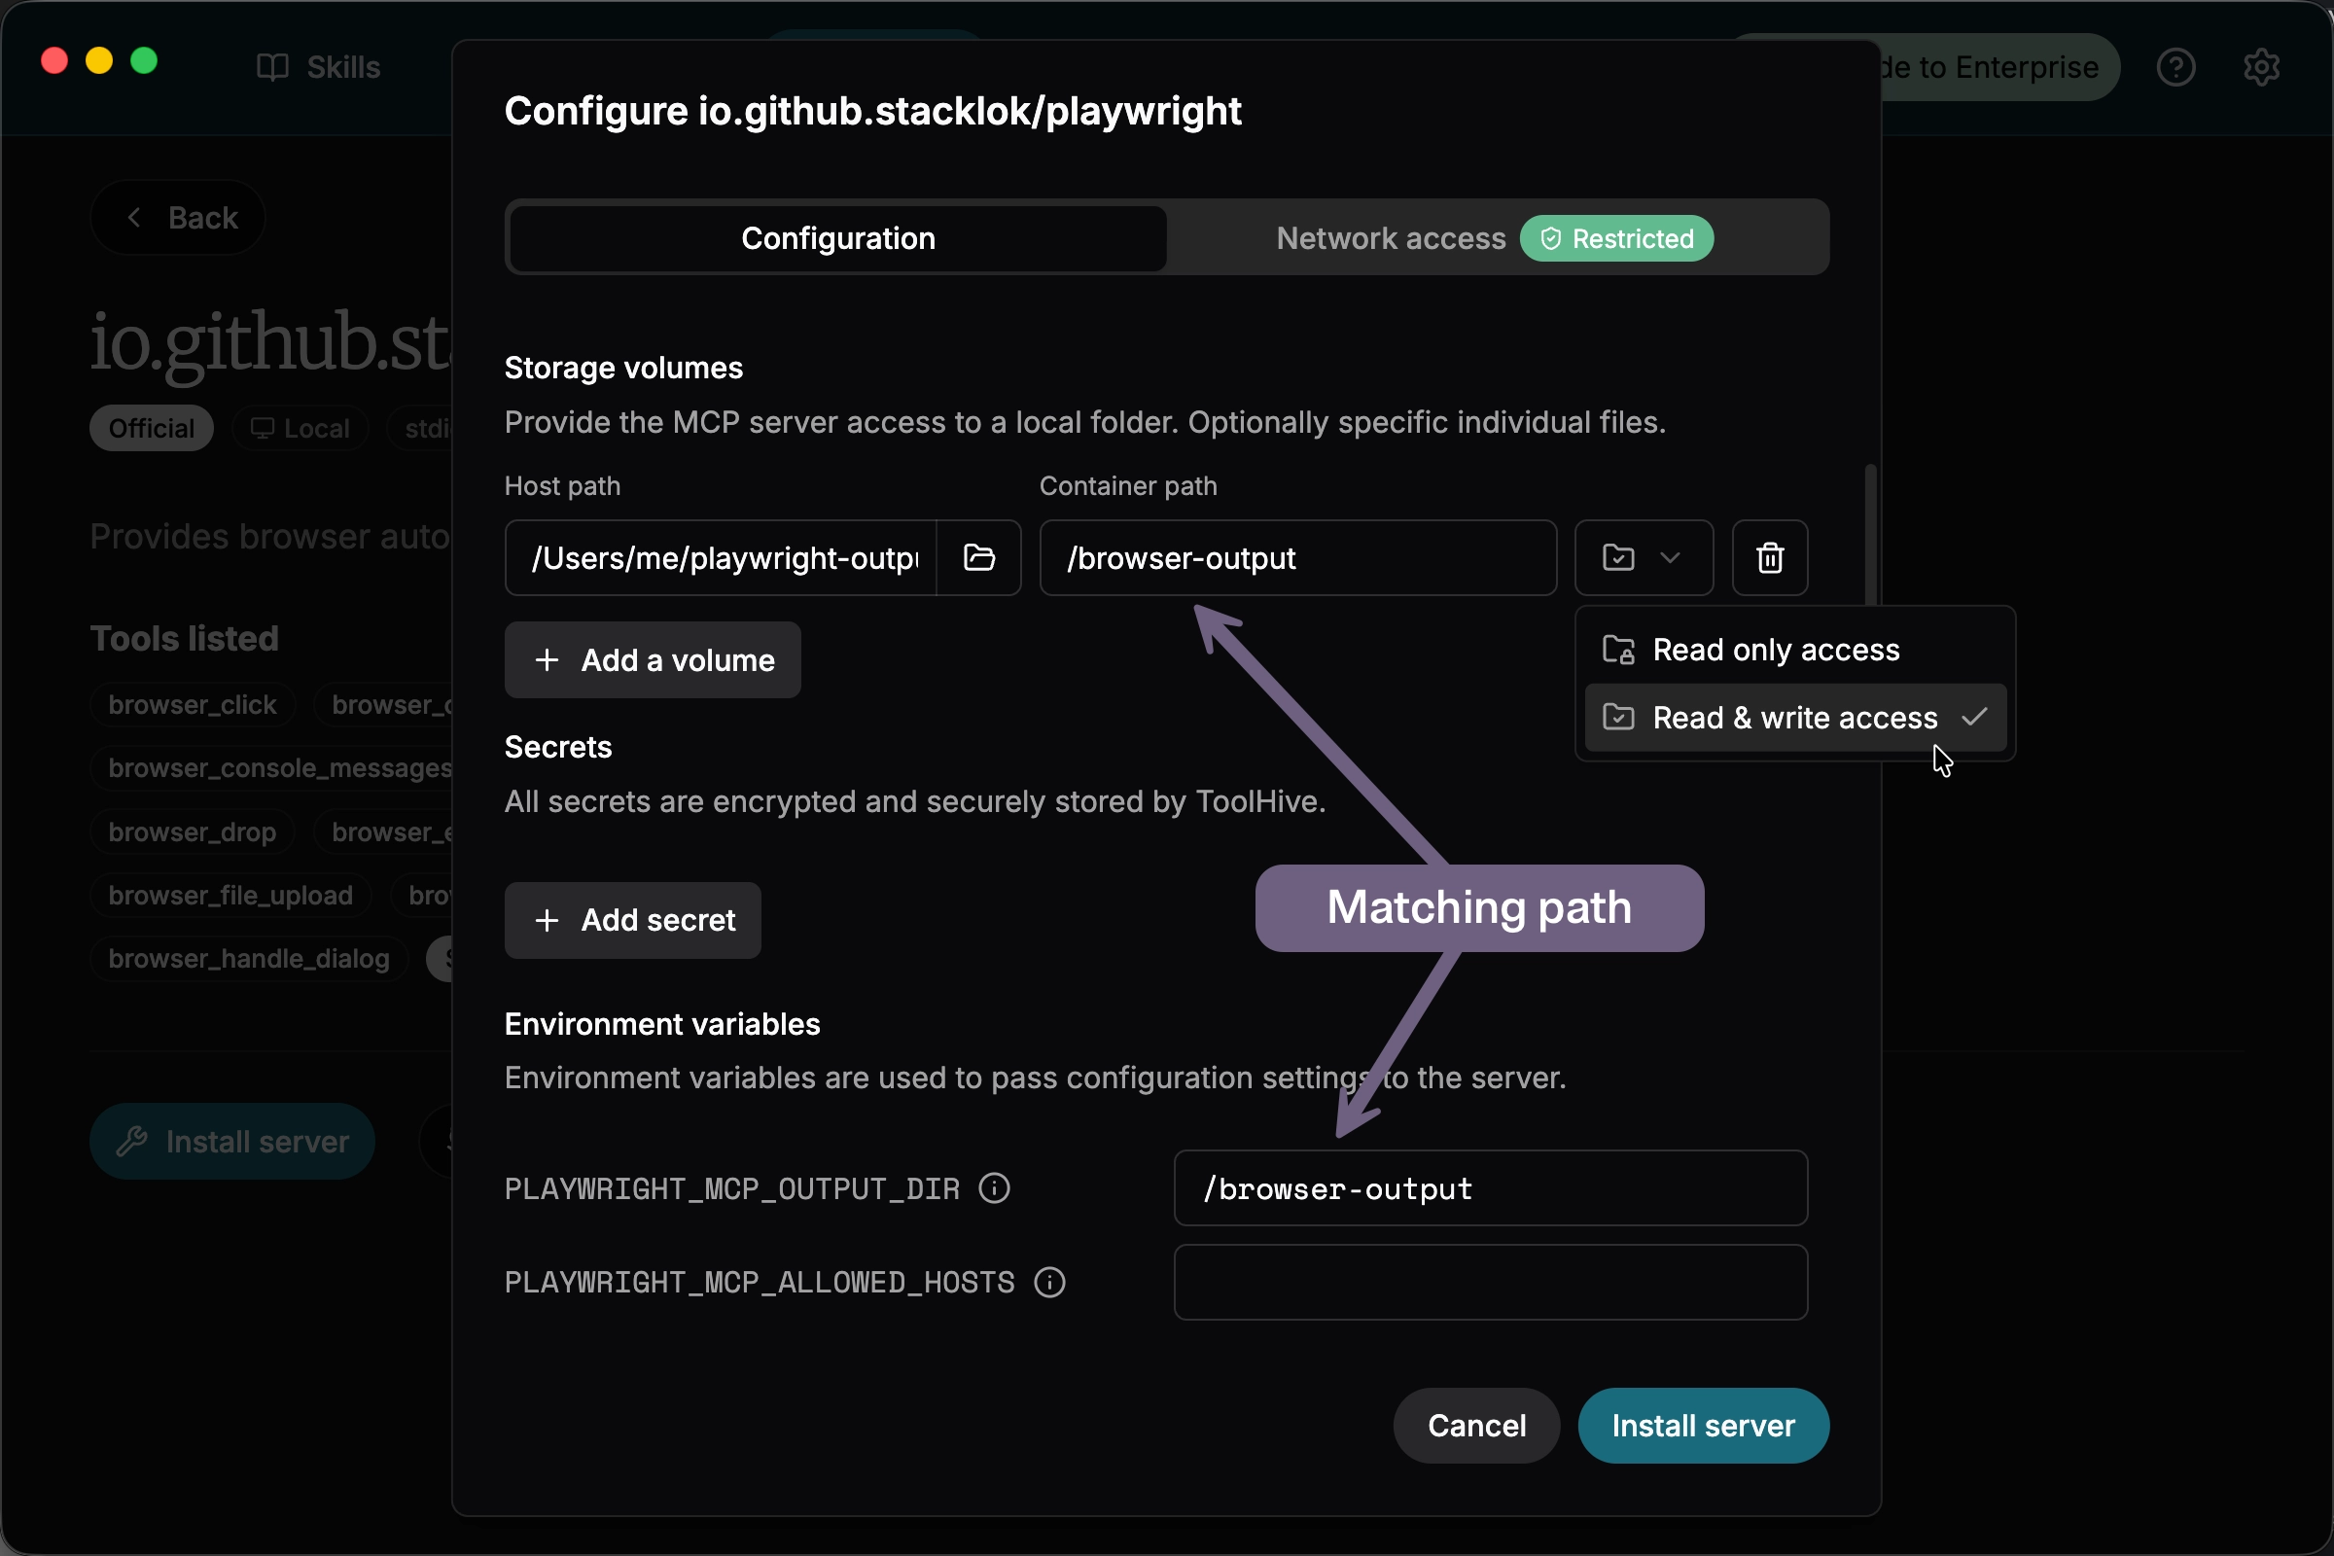
Task: Open the host path folder browser icon
Action: (978, 557)
